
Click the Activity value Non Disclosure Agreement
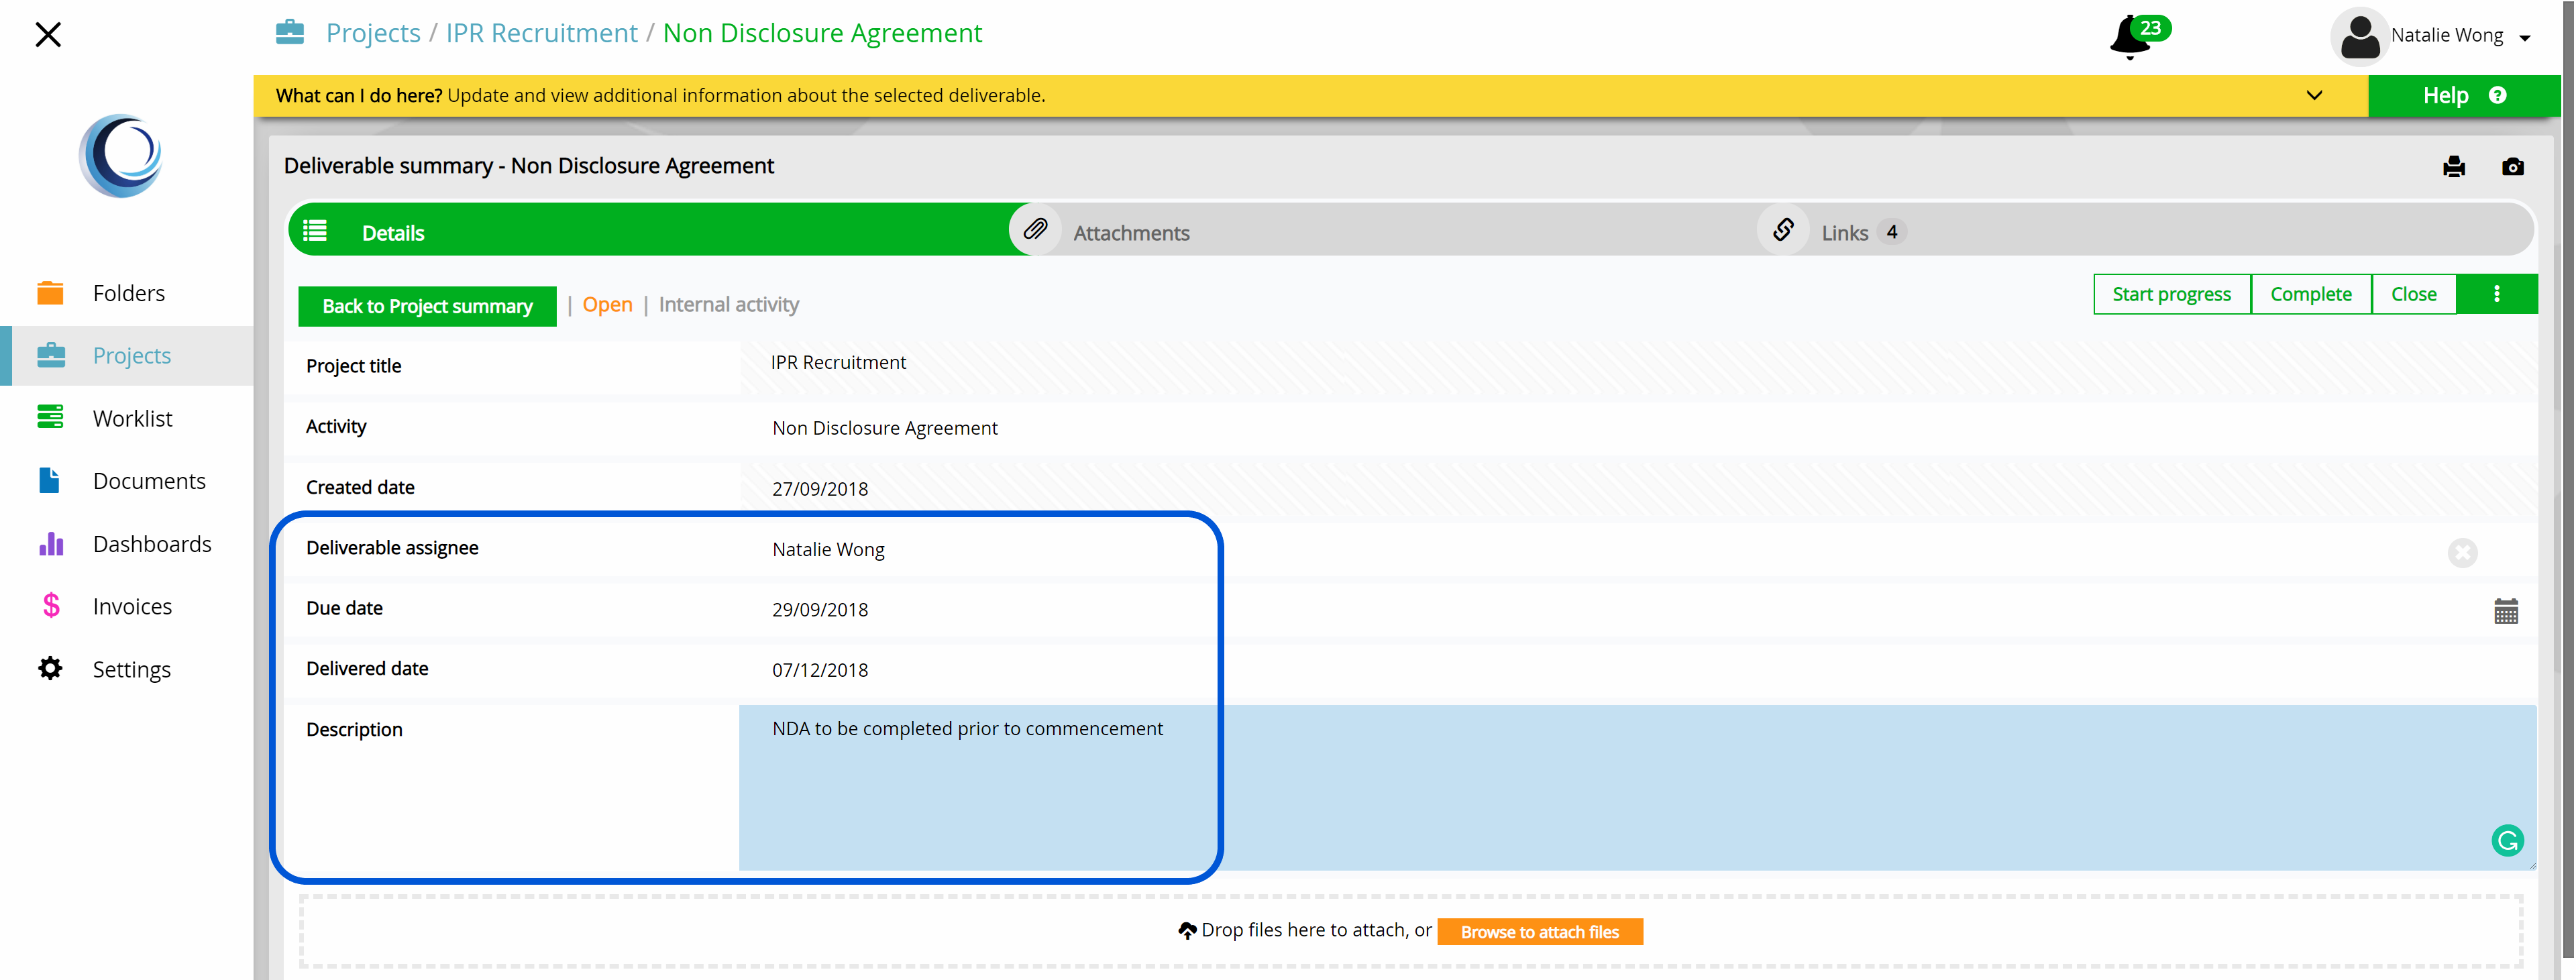[885, 428]
